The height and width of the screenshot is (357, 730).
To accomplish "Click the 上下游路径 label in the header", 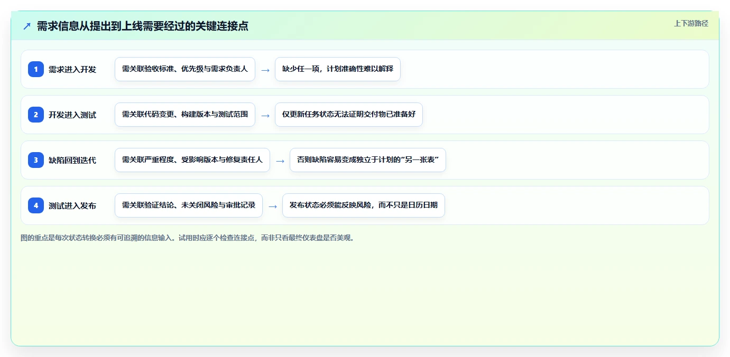I will (x=691, y=23).
